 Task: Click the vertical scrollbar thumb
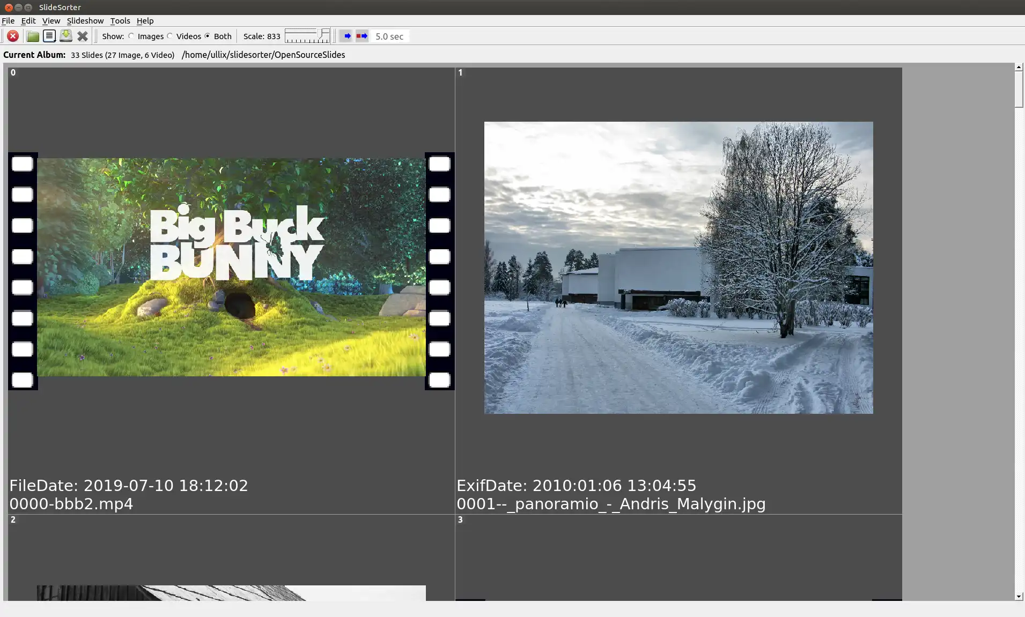(1019, 89)
